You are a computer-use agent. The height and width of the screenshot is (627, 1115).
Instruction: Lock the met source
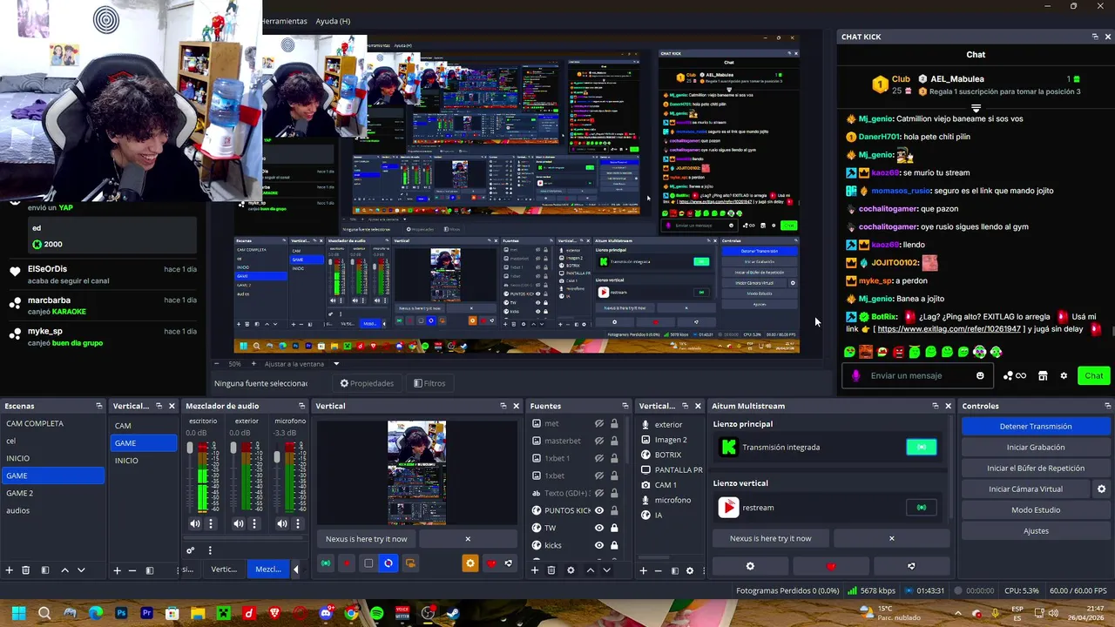[x=614, y=423]
